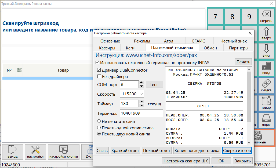Click the backspace erase icon button
The image size is (276, 168).
(266, 16)
